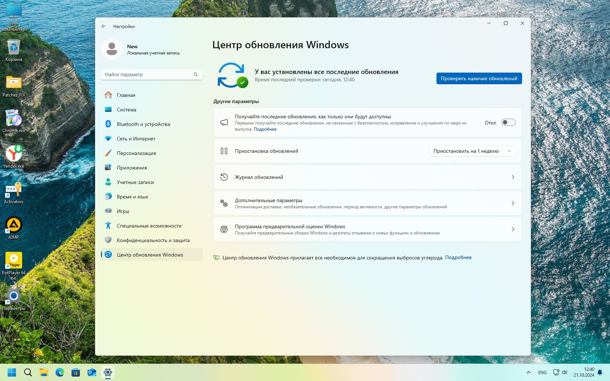Click Подробнее link about carbon emissions
The height and width of the screenshot is (381, 610).
coord(458,257)
